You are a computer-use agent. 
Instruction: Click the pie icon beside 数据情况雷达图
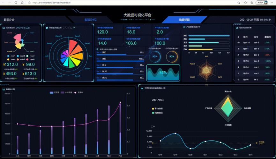tap(46, 28)
